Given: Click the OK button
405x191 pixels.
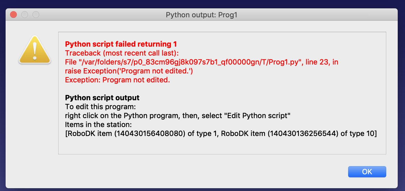Looking at the screenshot, I should (x=367, y=172).
